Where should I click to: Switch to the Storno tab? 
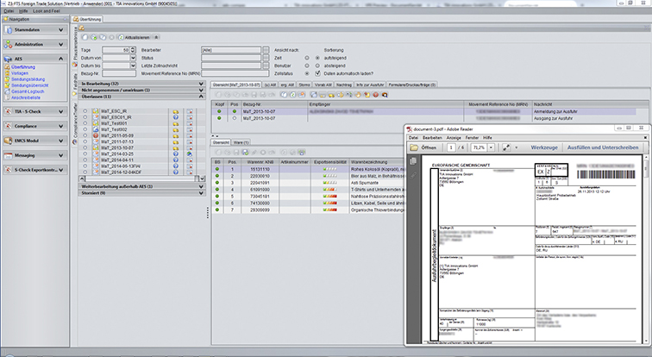[x=304, y=85]
